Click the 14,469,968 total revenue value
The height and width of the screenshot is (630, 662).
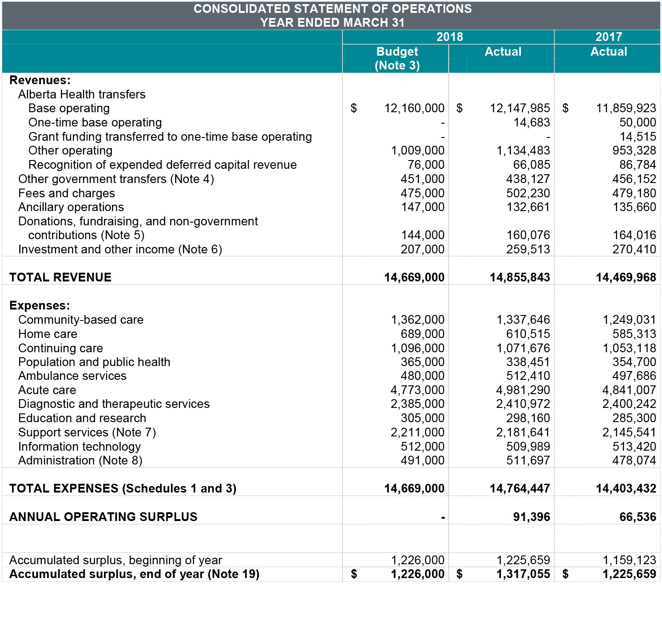(626, 278)
